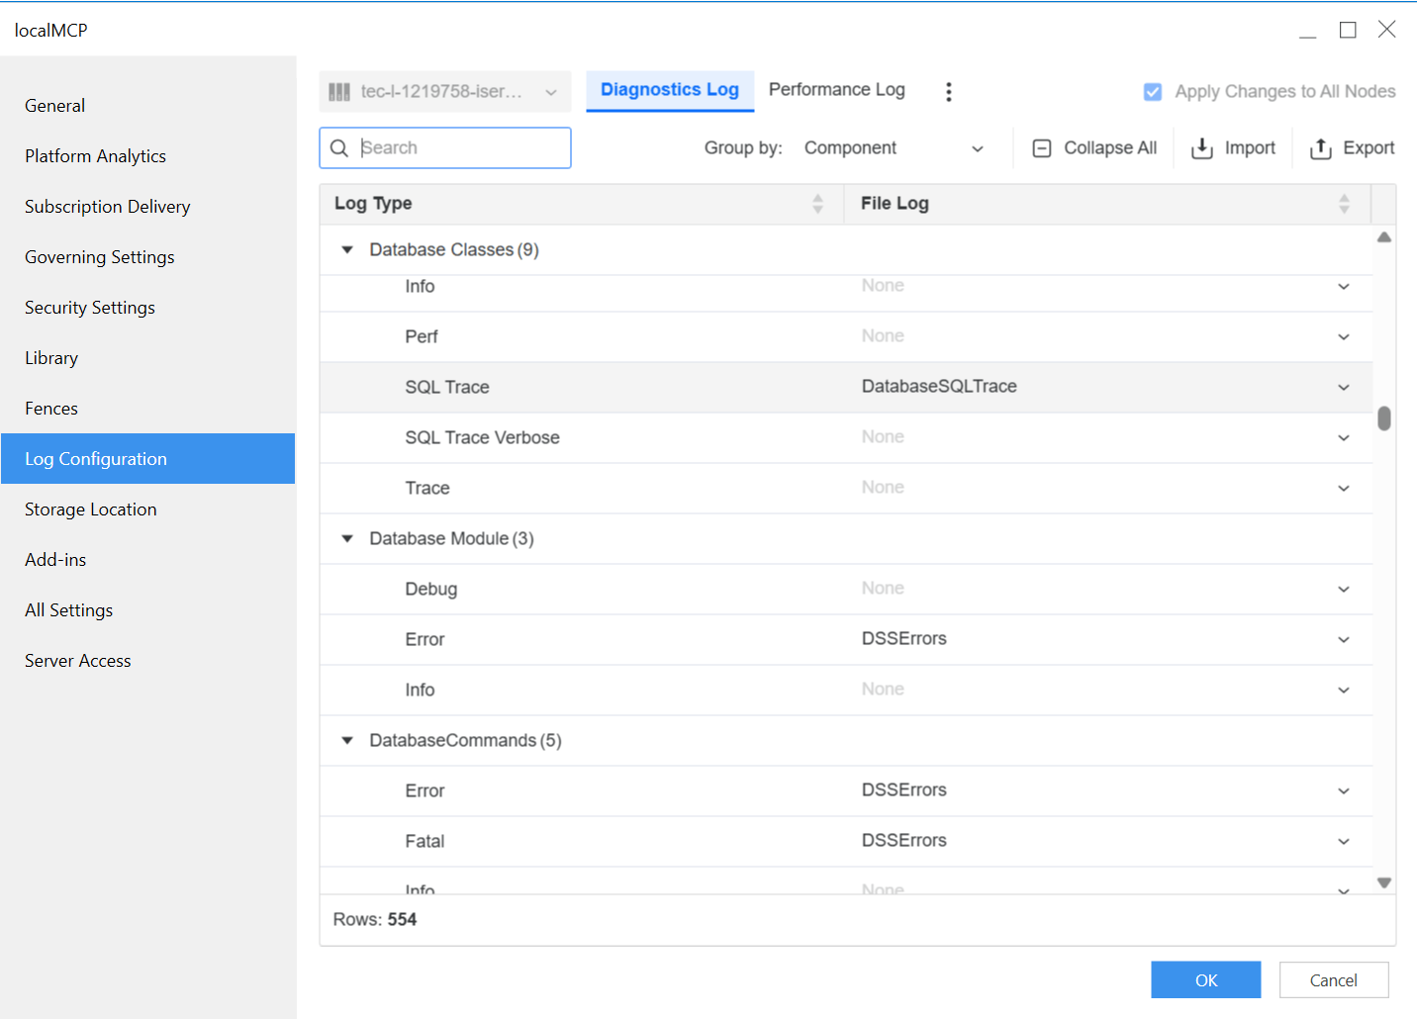Image resolution: width=1417 pixels, height=1019 pixels.
Task: Open the SQL Trace file log dropdown
Action: pyautogui.click(x=1343, y=388)
